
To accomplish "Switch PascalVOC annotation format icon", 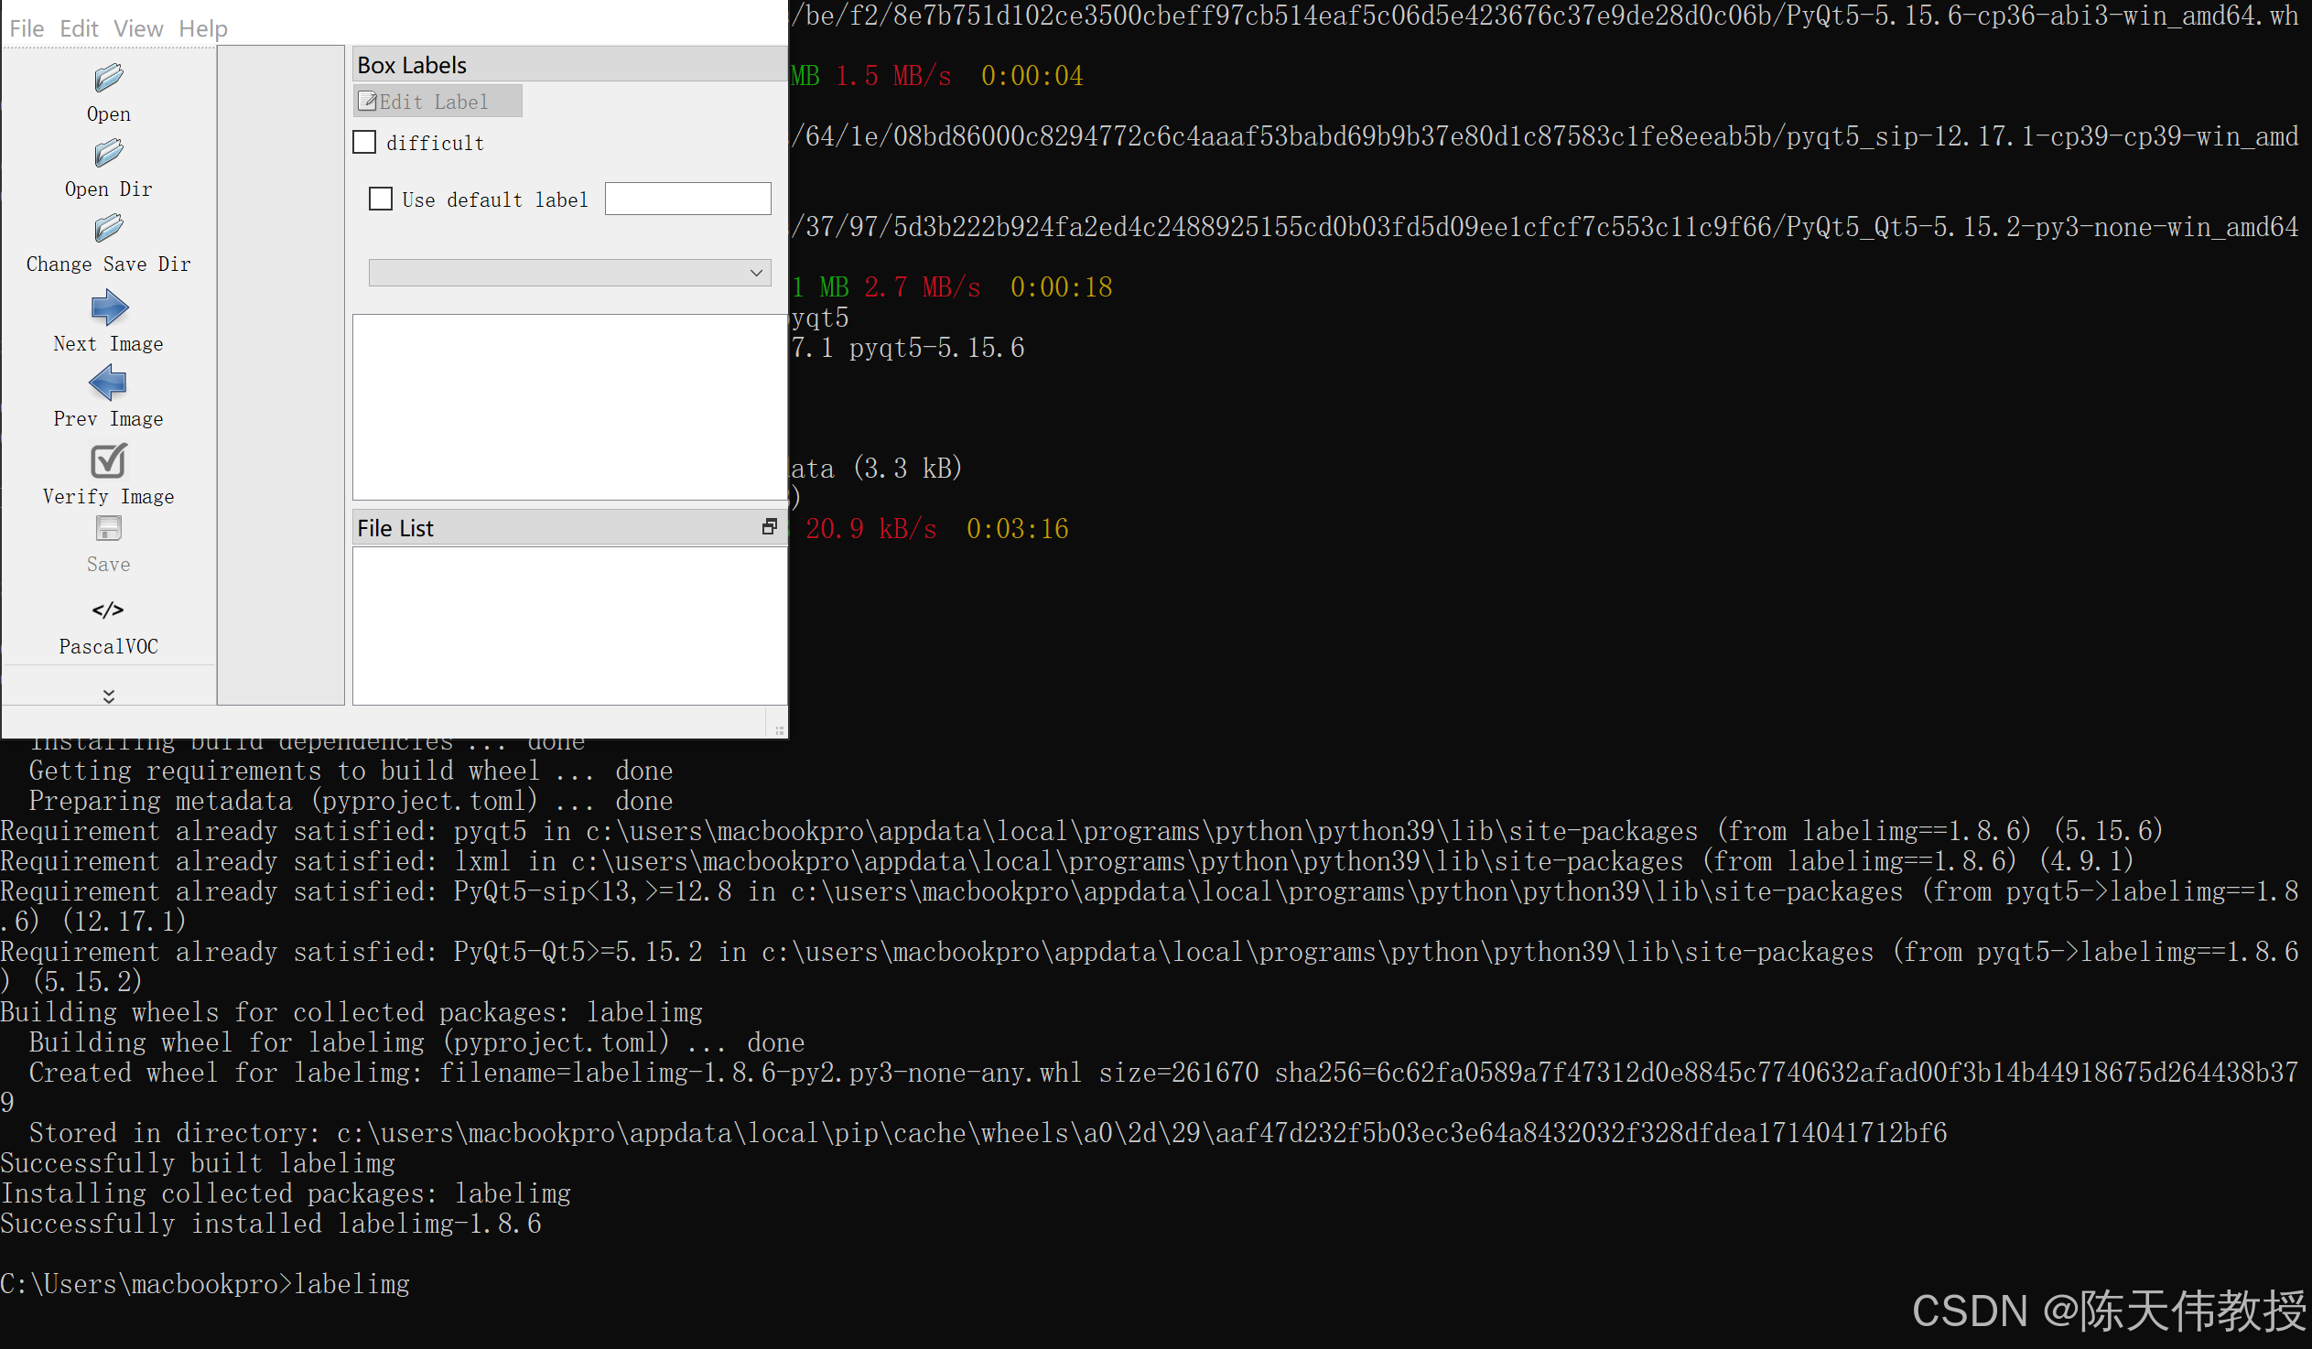I will (x=108, y=610).
